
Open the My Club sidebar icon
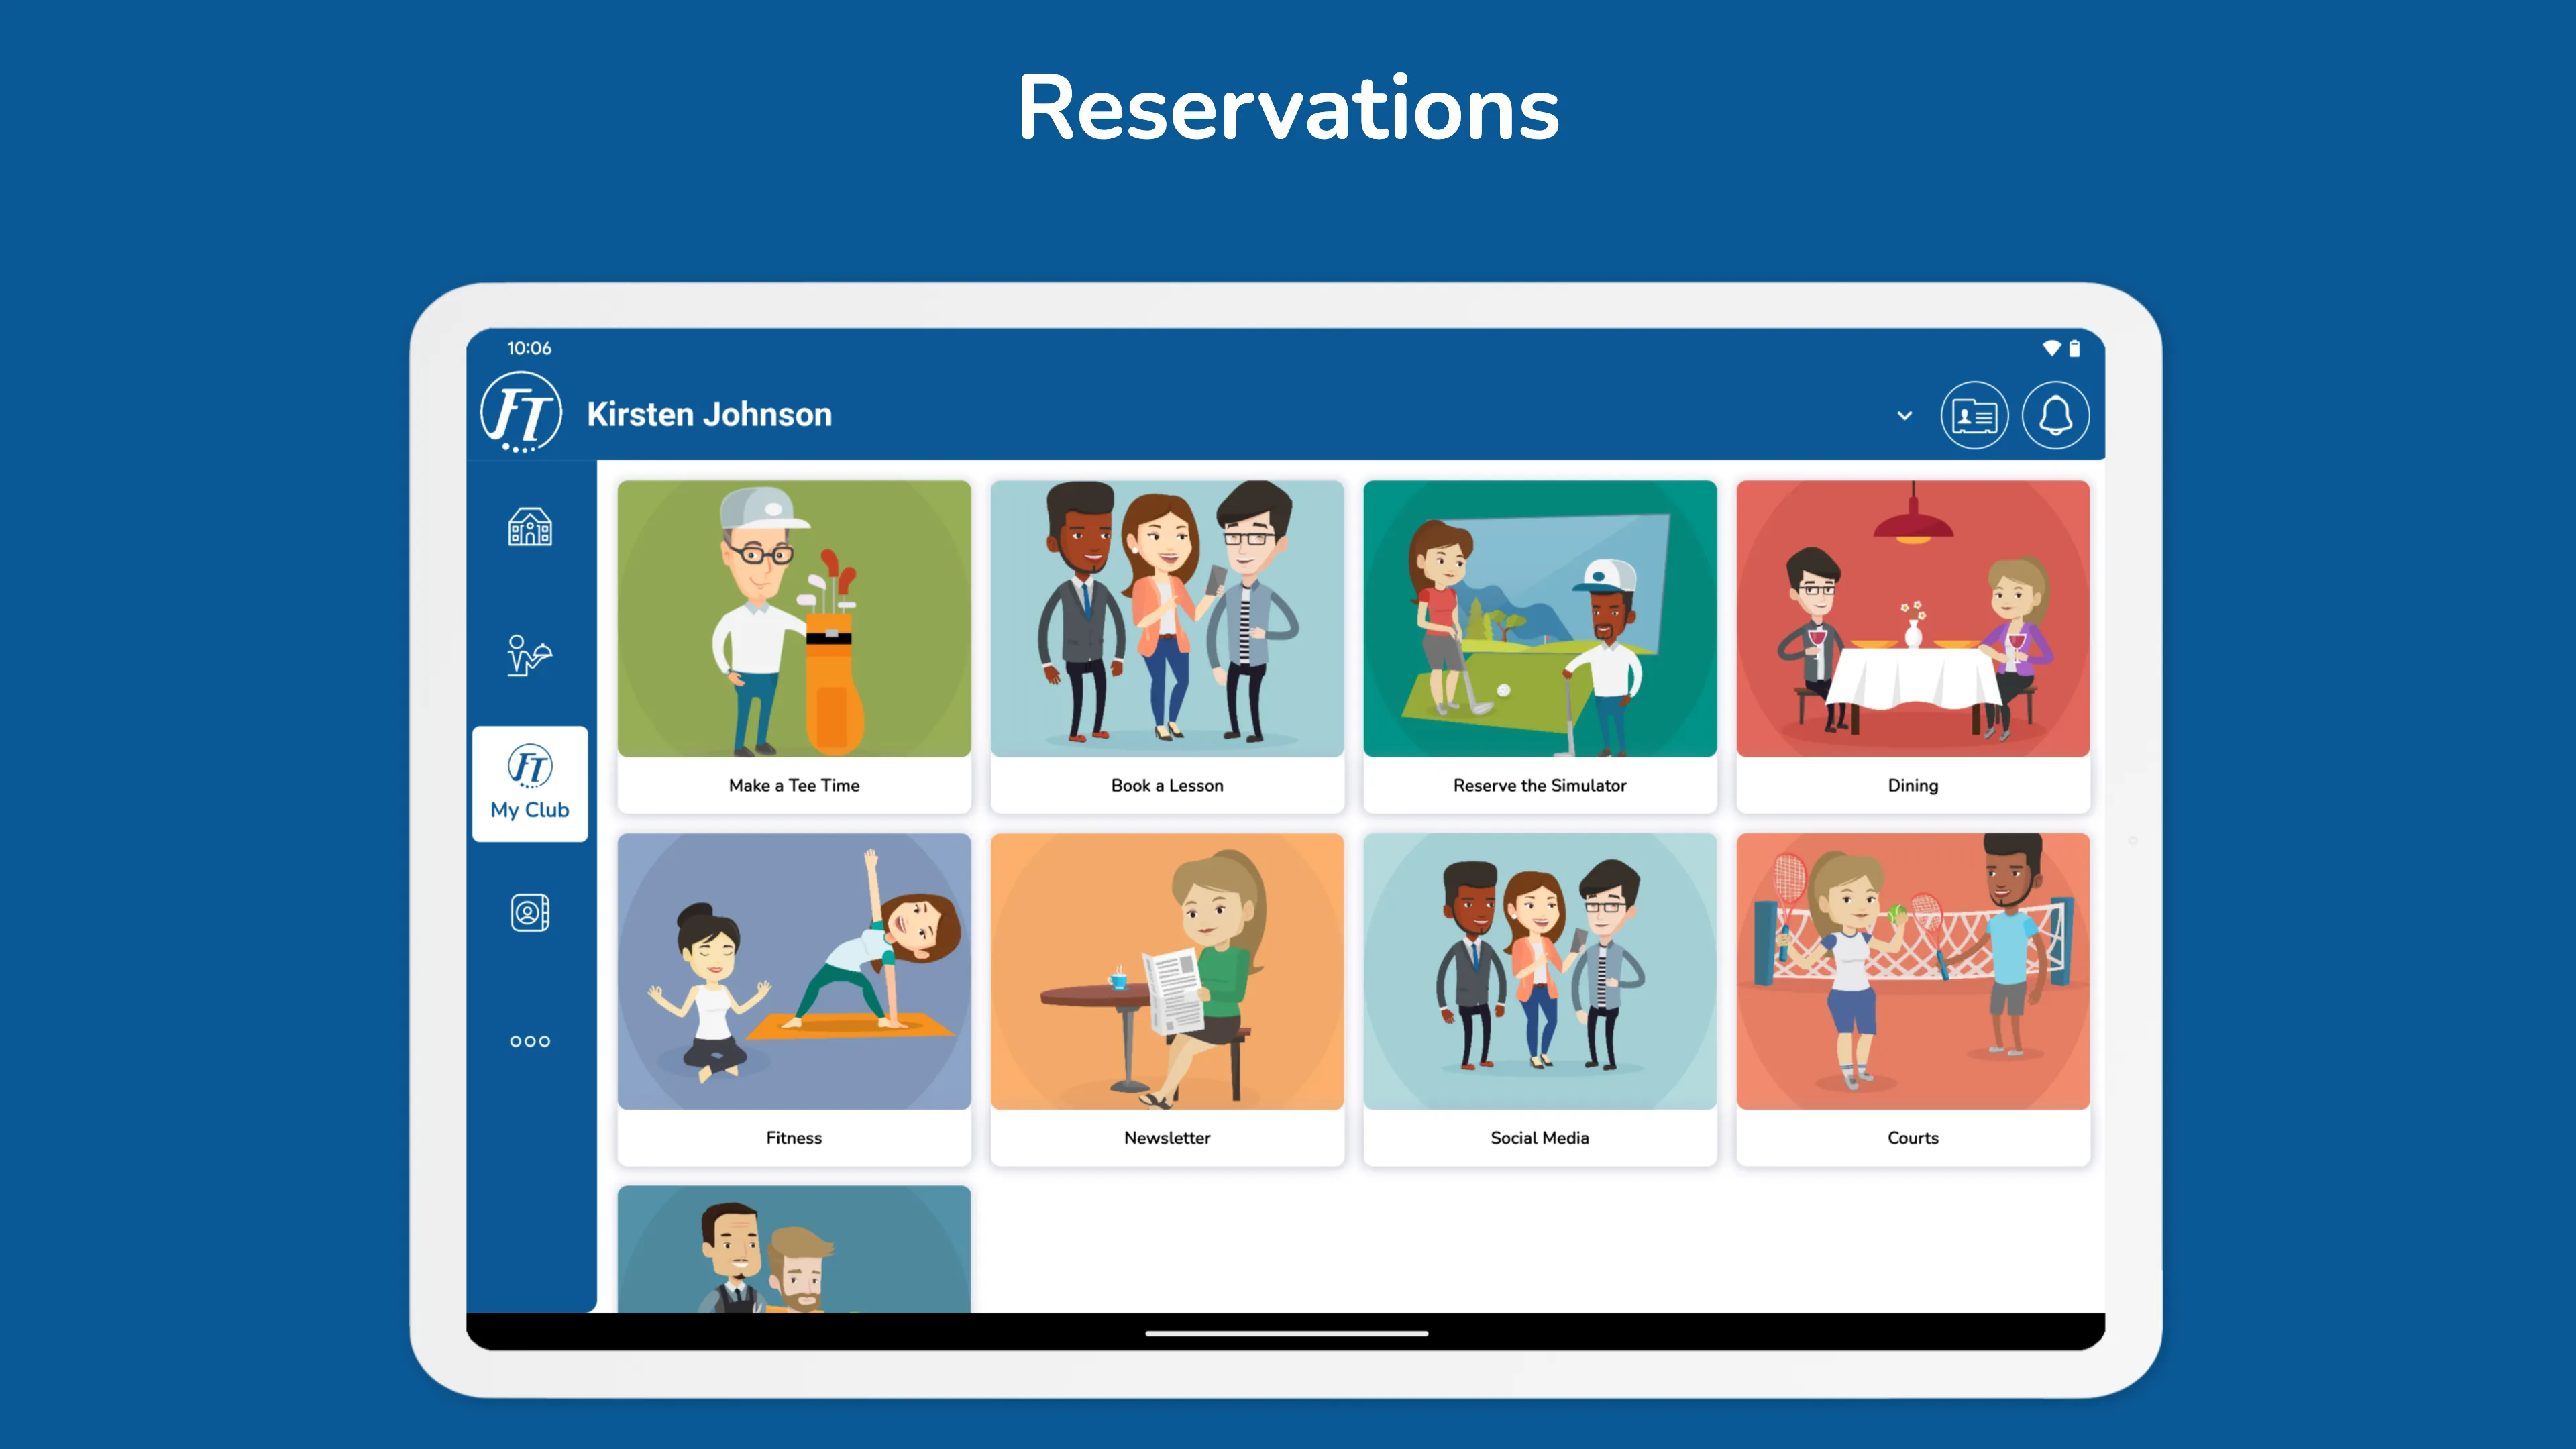coord(529,784)
